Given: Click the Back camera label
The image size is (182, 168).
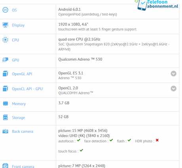Looking at the screenshot, I should pos(23,132).
